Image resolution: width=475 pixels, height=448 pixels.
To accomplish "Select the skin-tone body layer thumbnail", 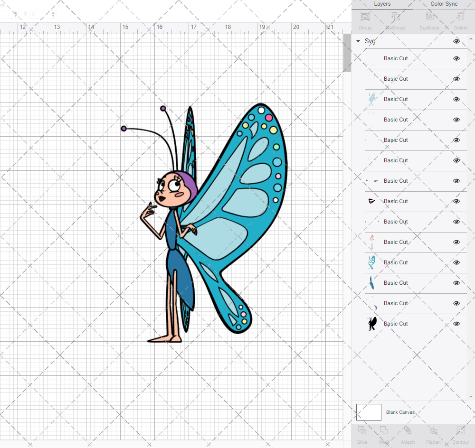I will point(372,242).
